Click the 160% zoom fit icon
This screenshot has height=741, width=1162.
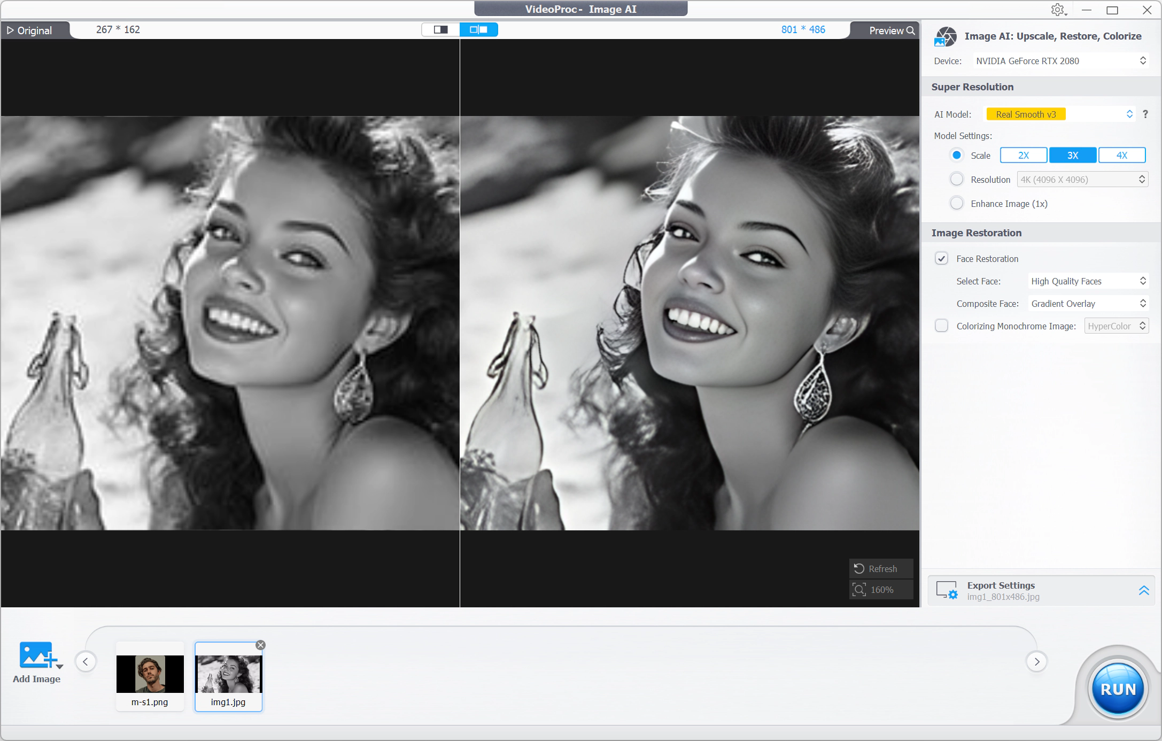tap(859, 590)
